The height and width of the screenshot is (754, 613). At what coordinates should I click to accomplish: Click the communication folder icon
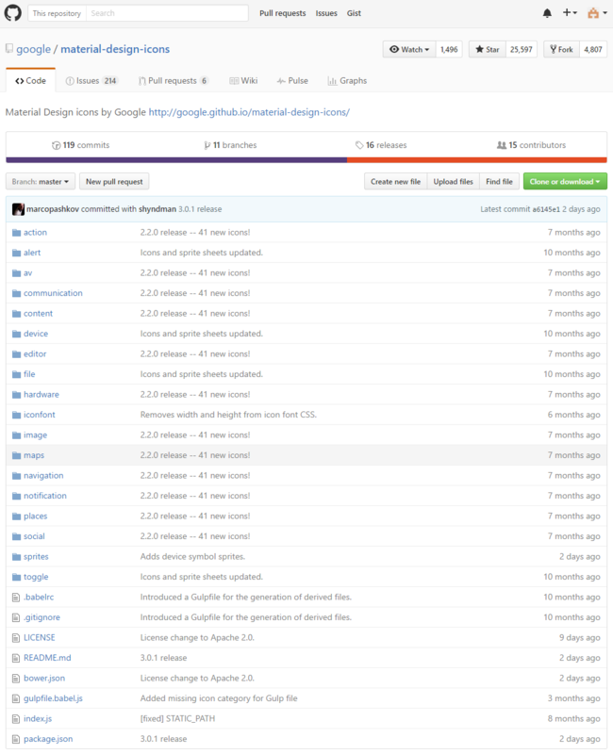point(16,293)
